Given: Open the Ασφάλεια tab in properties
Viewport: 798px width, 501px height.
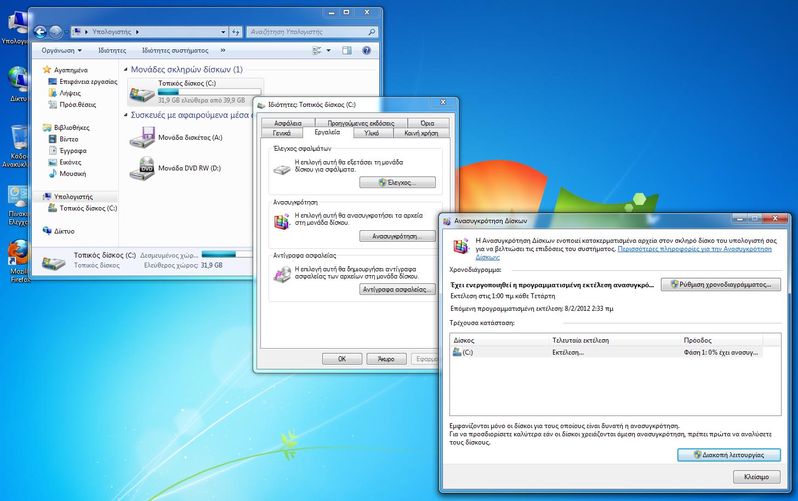Looking at the screenshot, I should coord(288,123).
